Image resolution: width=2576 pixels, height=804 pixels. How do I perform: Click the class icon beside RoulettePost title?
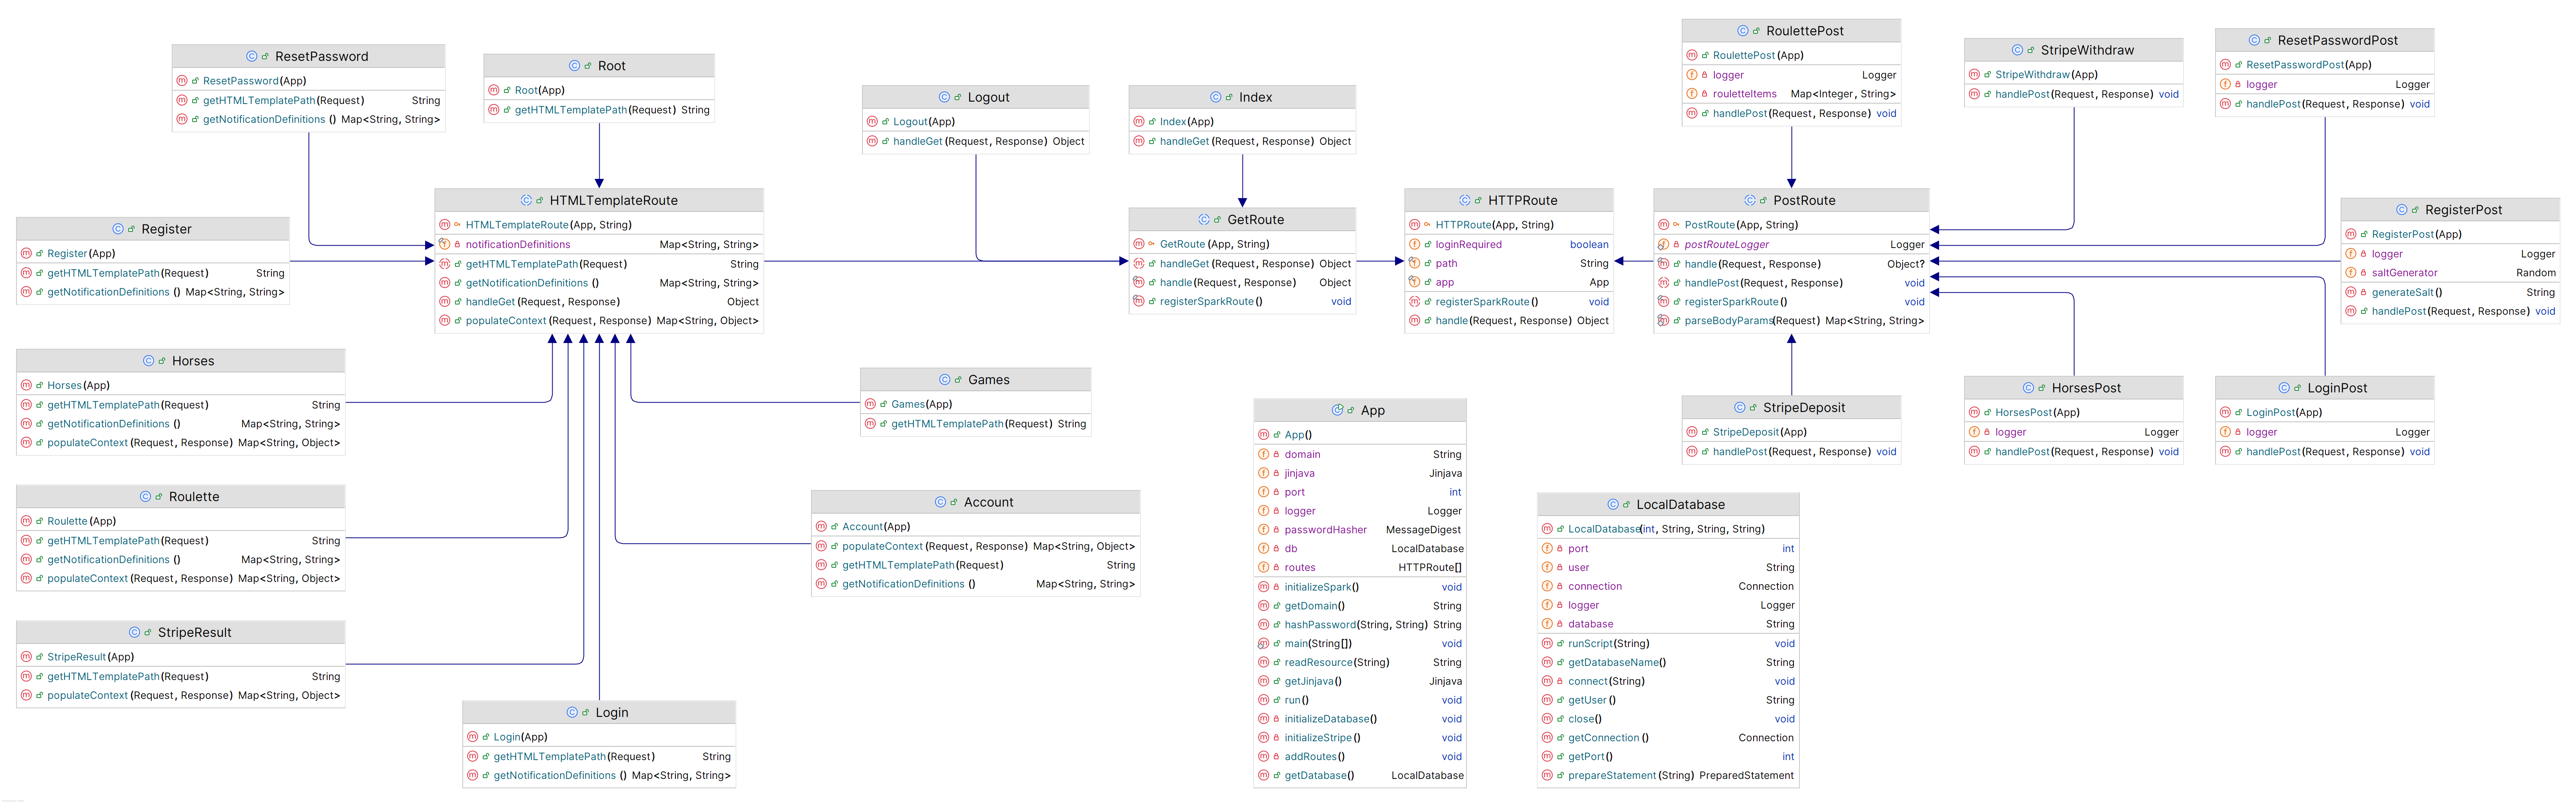pyautogui.click(x=1743, y=31)
